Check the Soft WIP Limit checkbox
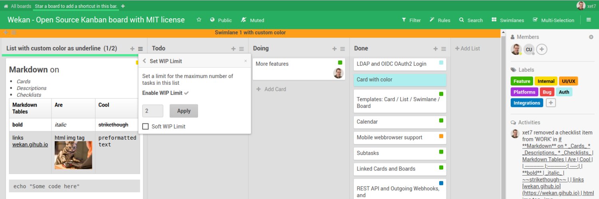Screen dimensions: 599x199 [x=146, y=127]
